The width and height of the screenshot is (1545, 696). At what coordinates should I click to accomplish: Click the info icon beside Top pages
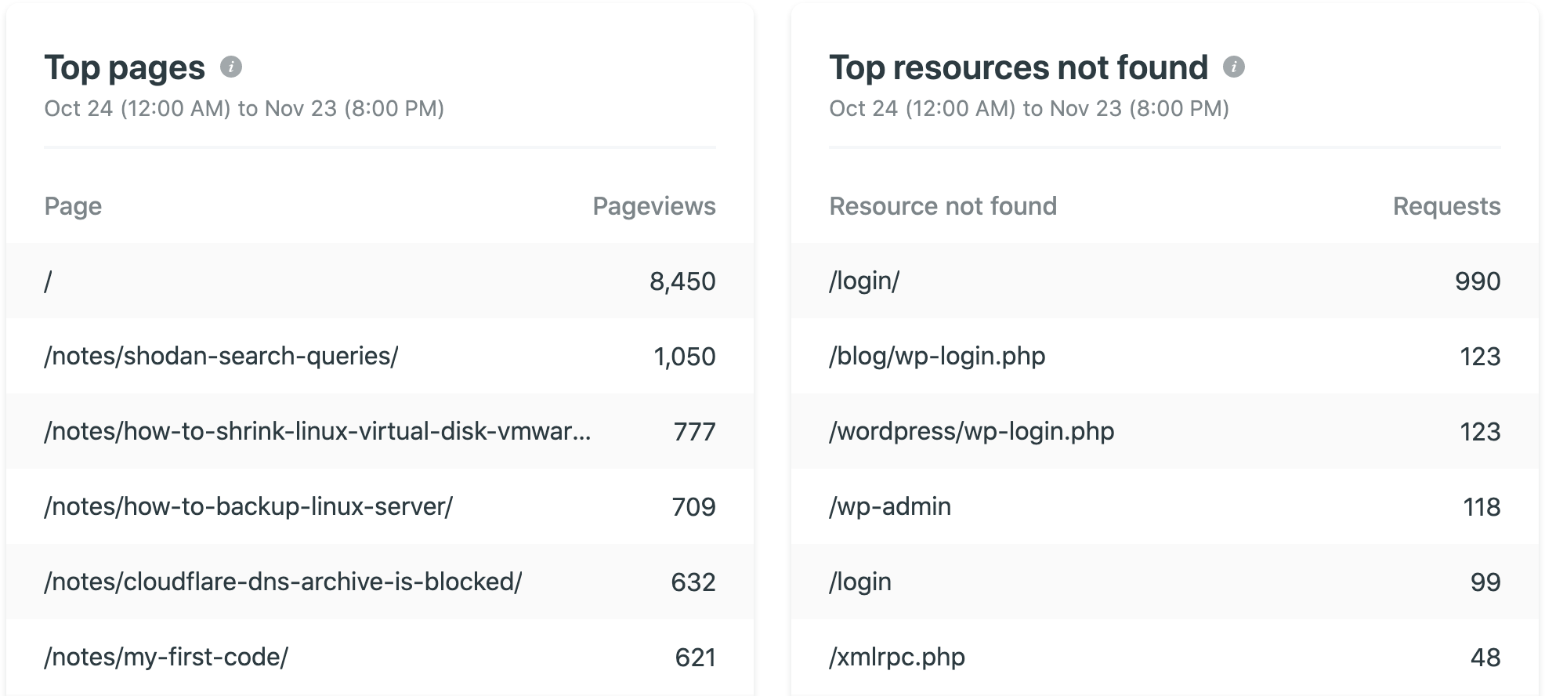[x=230, y=68]
